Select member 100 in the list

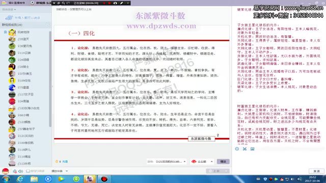coord(25,143)
